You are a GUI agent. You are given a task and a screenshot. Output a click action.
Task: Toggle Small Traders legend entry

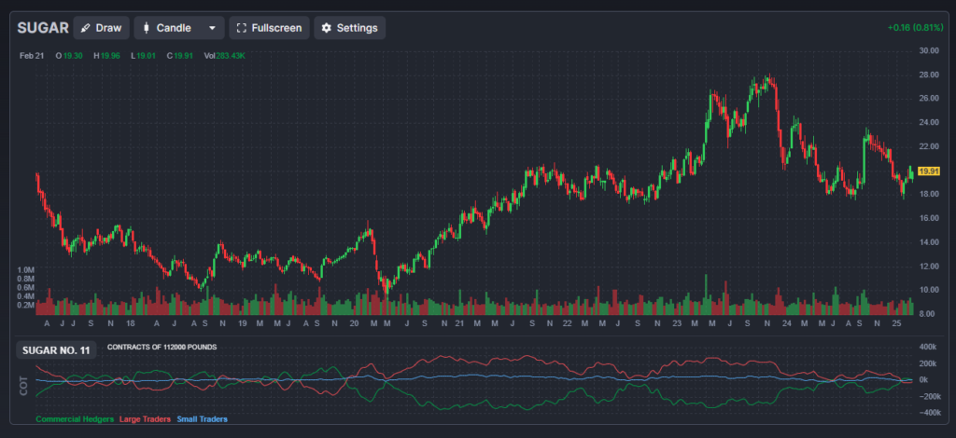(x=202, y=419)
